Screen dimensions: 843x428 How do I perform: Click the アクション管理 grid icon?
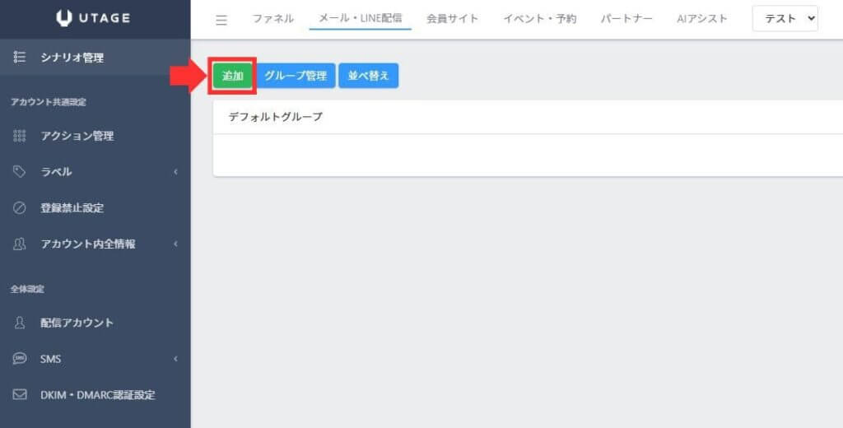tap(20, 136)
